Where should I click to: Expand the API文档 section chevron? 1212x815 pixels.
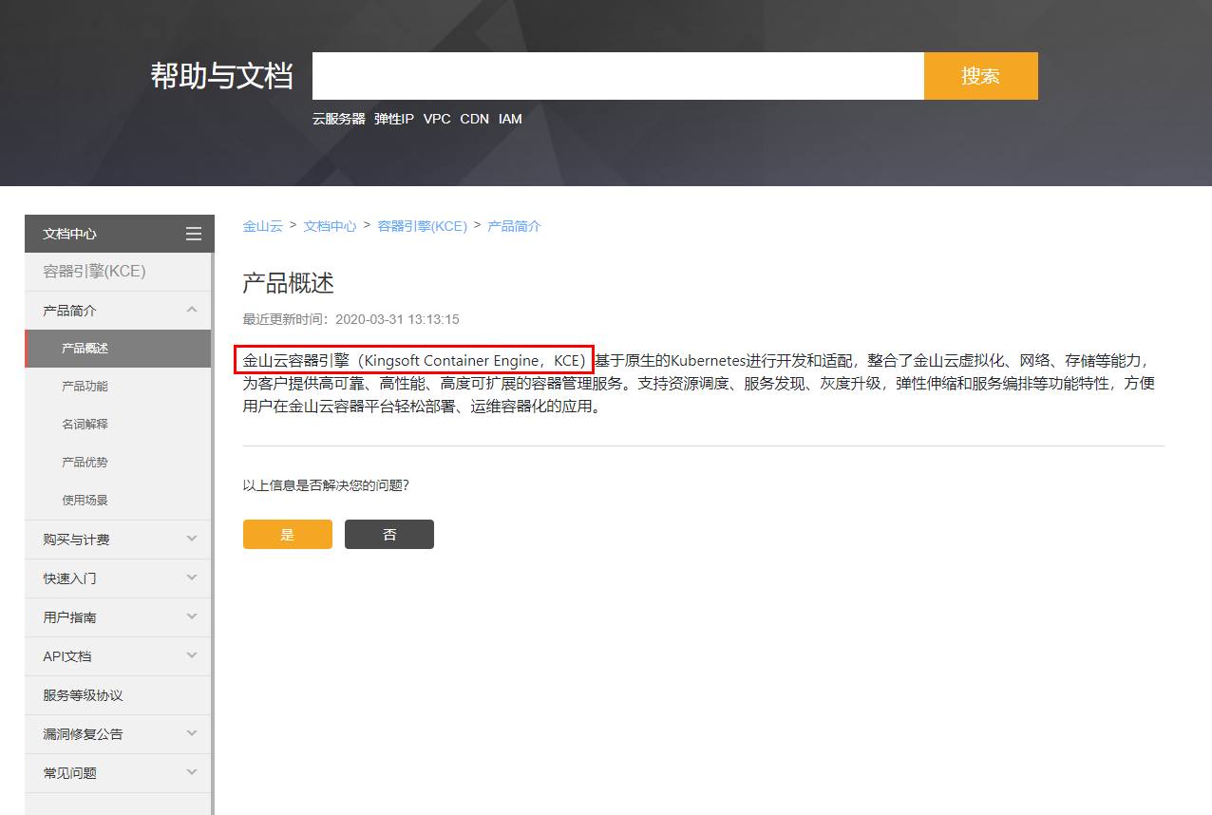(x=192, y=655)
